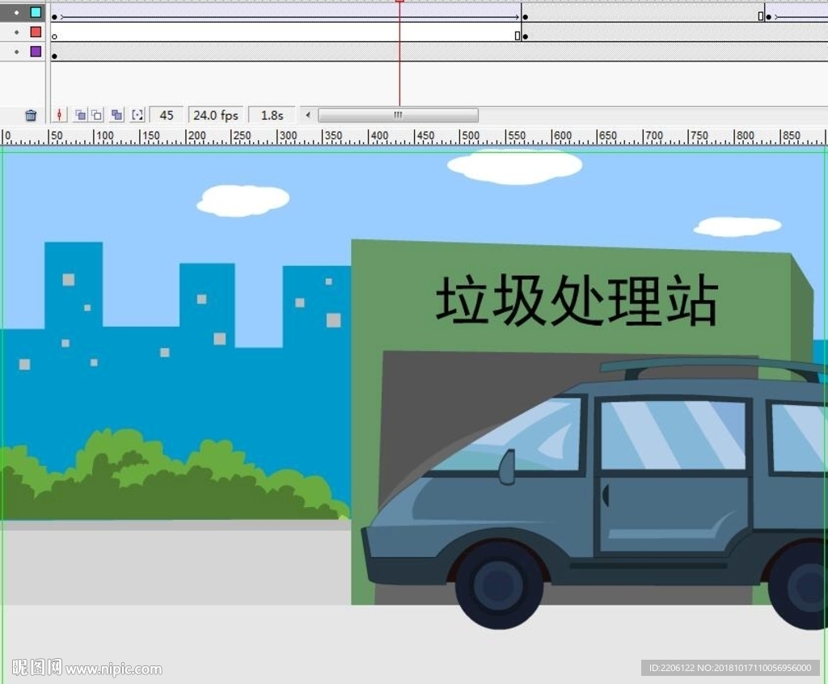The width and height of the screenshot is (828, 684).
Task: Click the red playhead marker on the timeline
Action: pos(399,4)
